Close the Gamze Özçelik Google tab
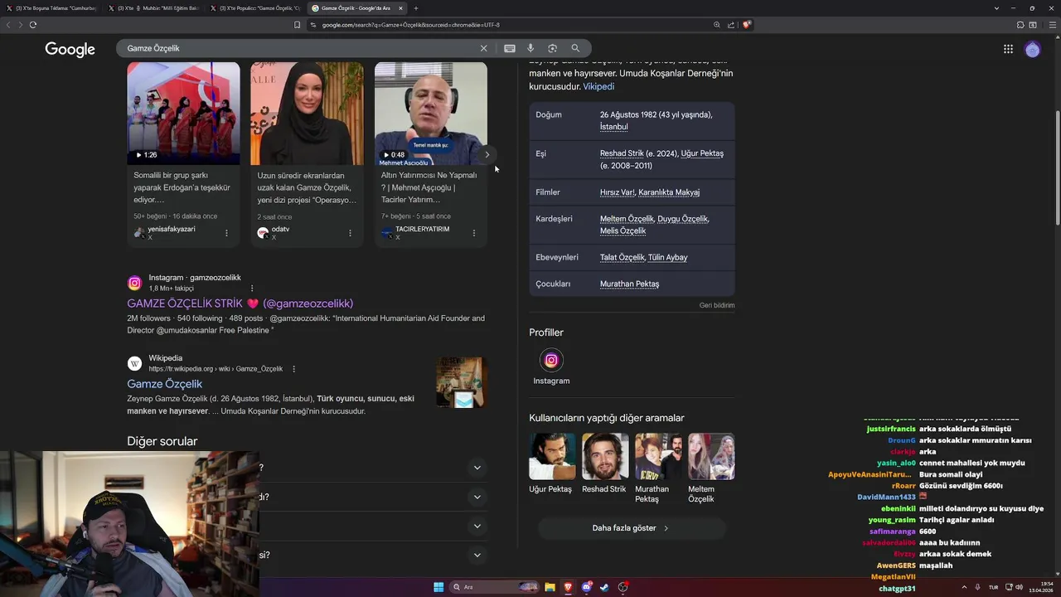1061x597 pixels. [x=401, y=8]
